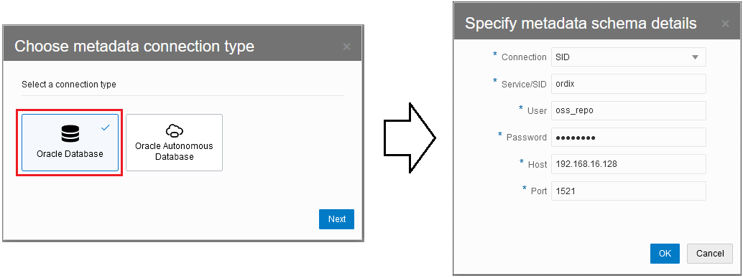Image resolution: width=743 pixels, height=278 pixels.
Task: Choose the Oracle Autonomous Database tile
Action: [x=174, y=143]
